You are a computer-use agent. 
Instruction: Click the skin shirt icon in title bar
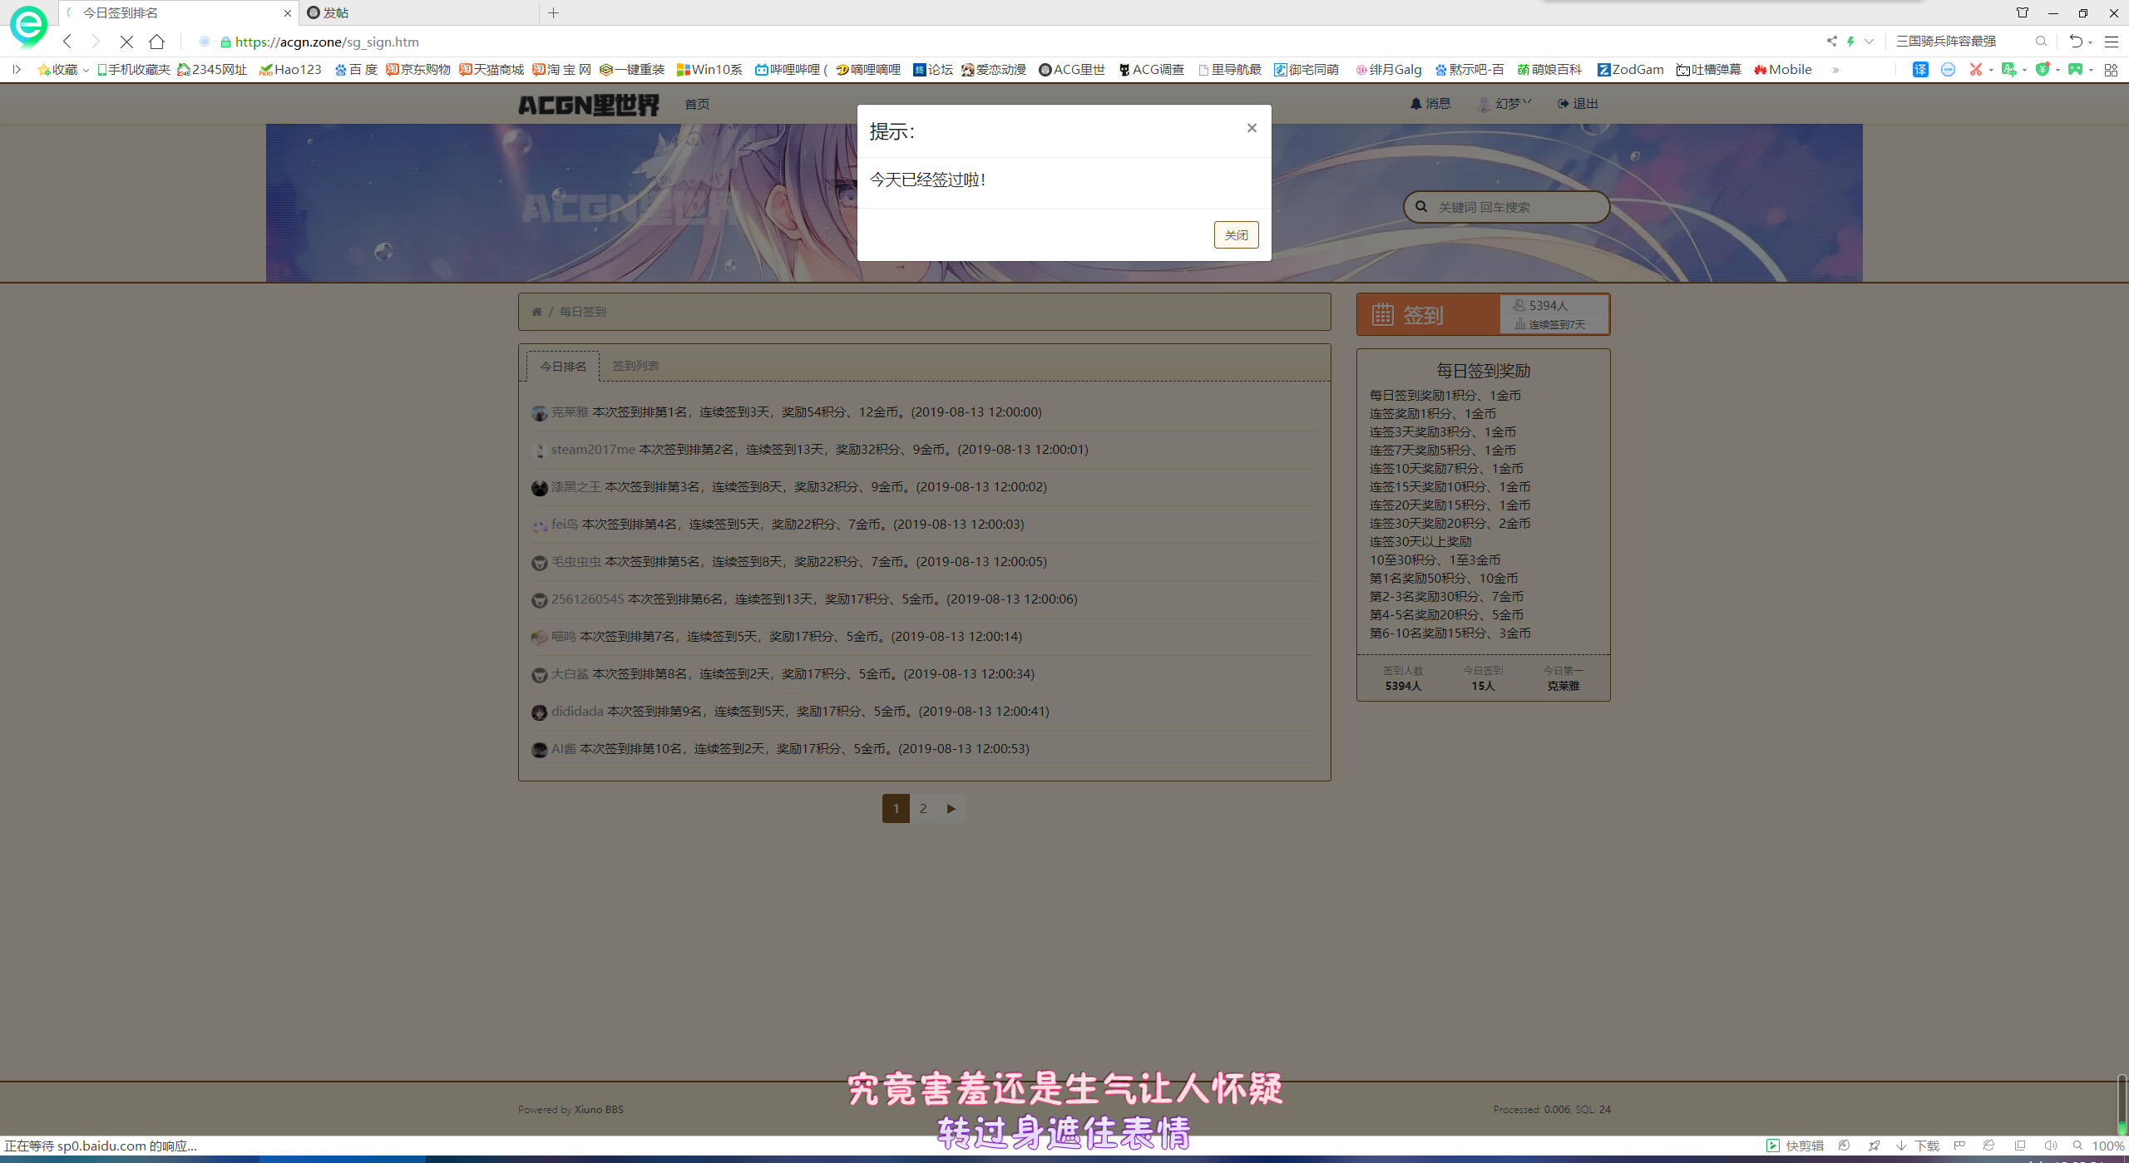click(x=2022, y=12)
